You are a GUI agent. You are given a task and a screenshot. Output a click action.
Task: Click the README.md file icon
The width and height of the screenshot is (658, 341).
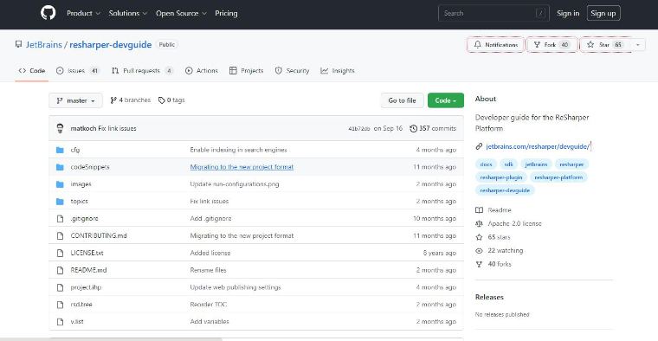click(60, 270)
